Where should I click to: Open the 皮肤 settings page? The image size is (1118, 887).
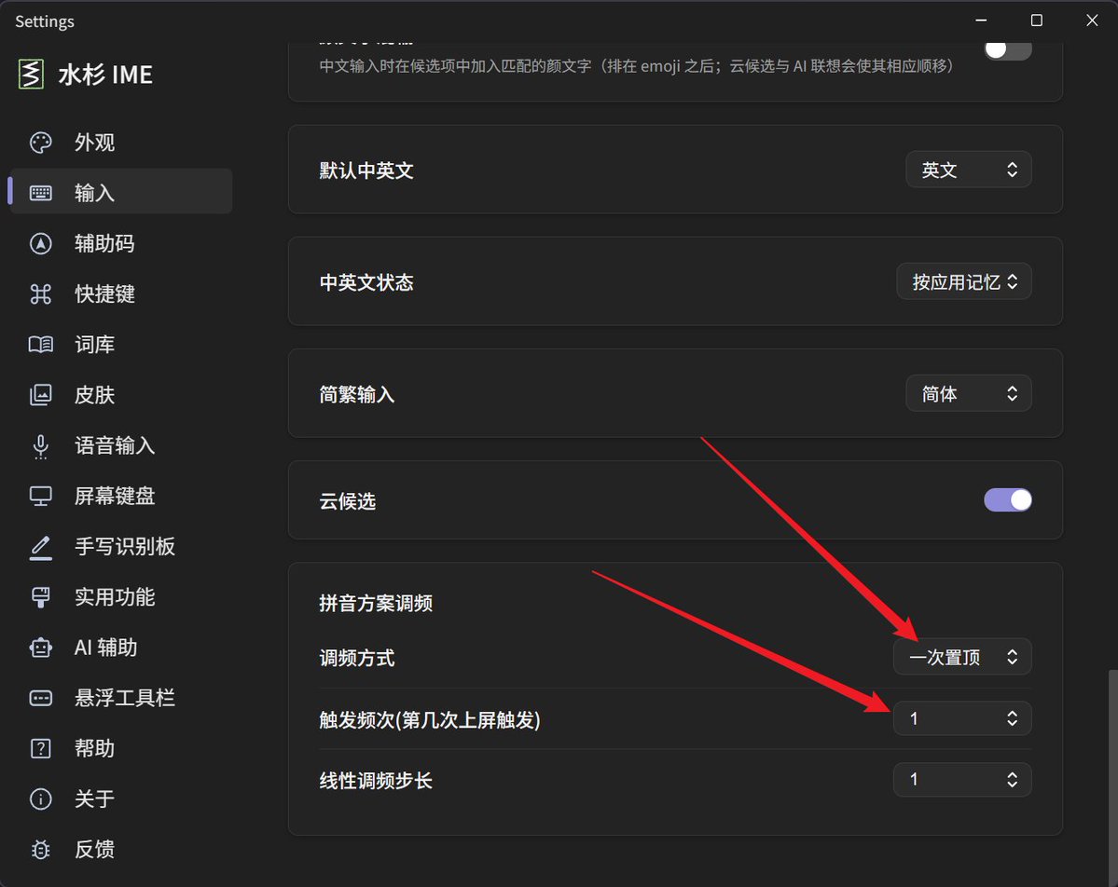pos(120,395)
